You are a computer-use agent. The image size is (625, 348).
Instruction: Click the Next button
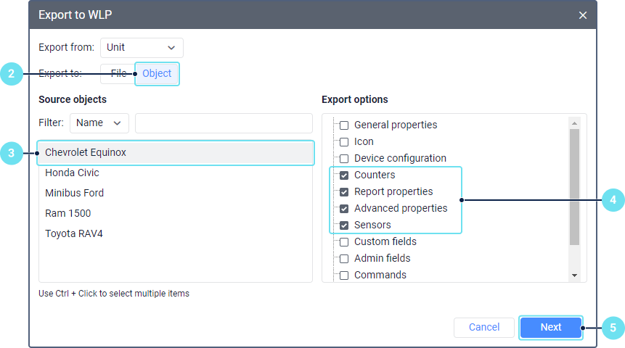[x=551, y=328]
